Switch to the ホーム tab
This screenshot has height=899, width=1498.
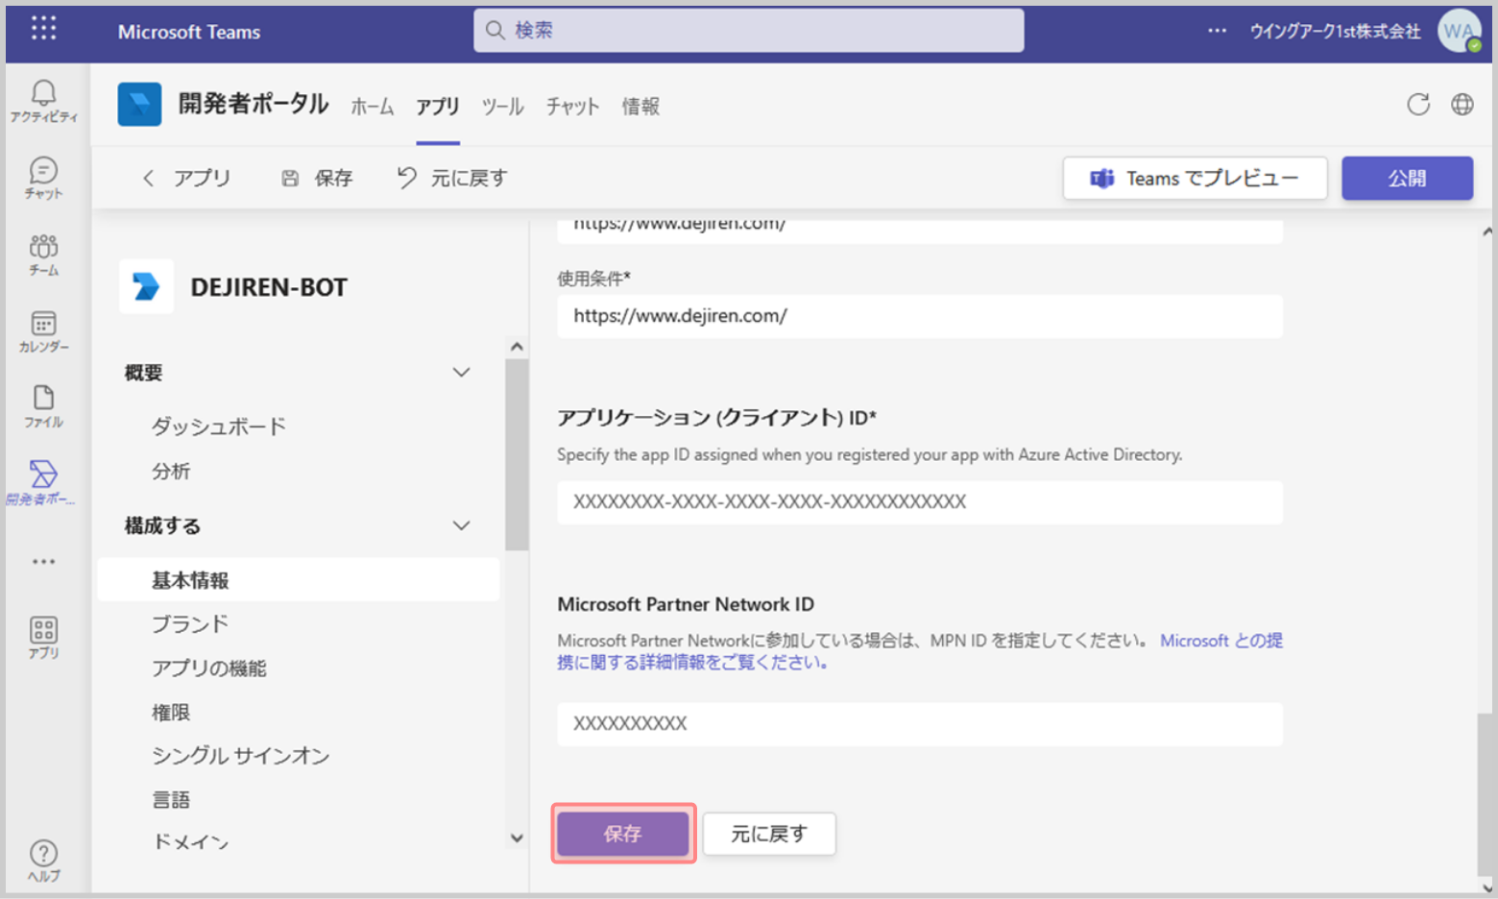[x=372, y=107]
